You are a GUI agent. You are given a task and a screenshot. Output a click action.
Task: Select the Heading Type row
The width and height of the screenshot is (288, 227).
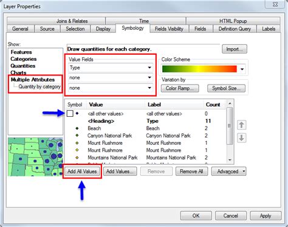145,121
